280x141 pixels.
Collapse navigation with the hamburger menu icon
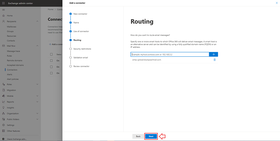(3, 10)
